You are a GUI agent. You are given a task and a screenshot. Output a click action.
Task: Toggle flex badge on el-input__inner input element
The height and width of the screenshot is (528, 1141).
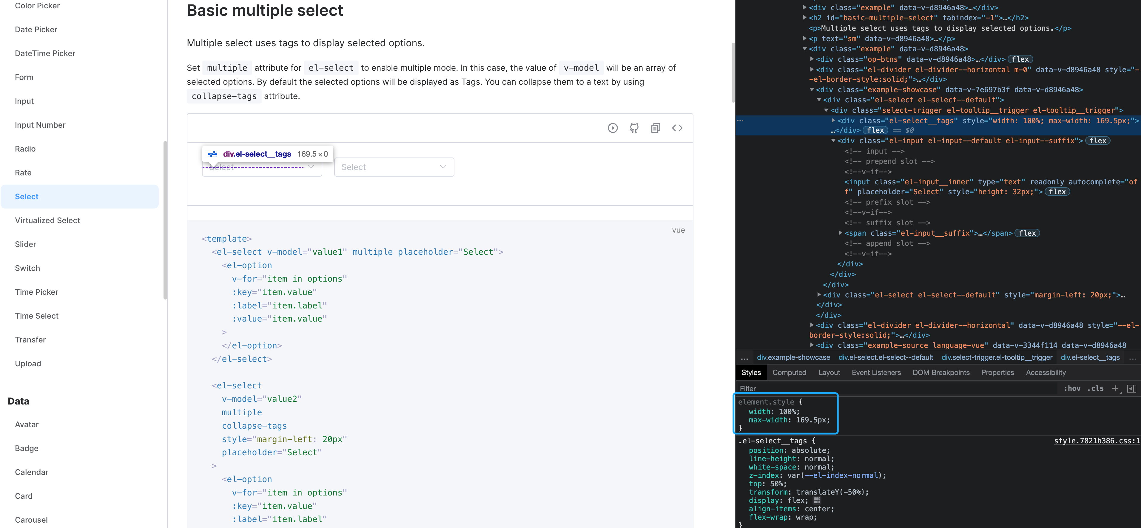pos(1058,191)
